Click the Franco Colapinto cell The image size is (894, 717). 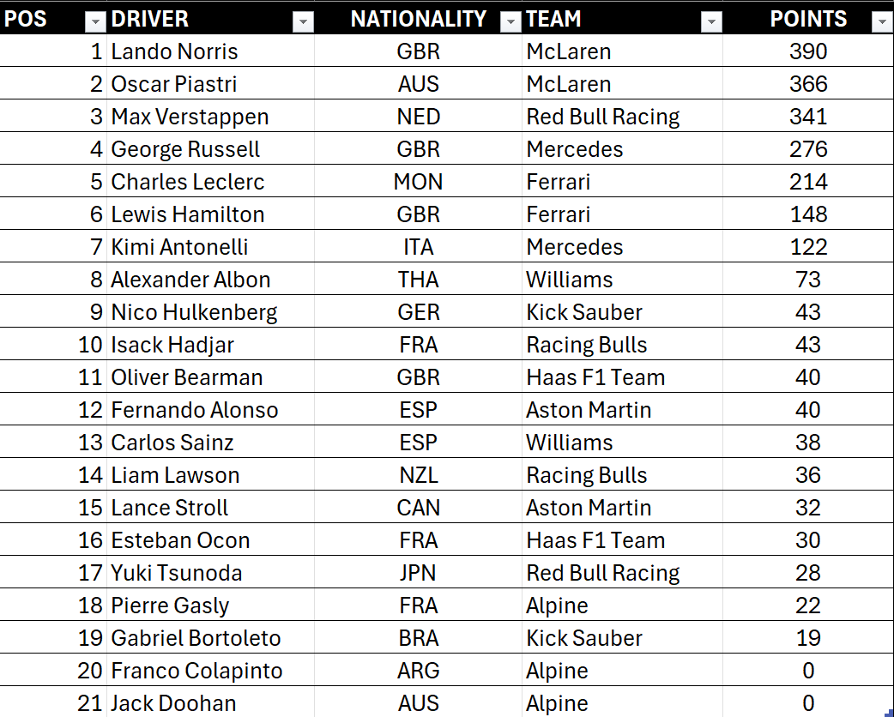(196, 671)
